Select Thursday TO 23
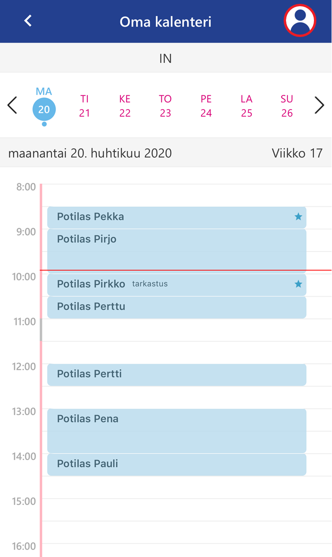 pos(166,106)
